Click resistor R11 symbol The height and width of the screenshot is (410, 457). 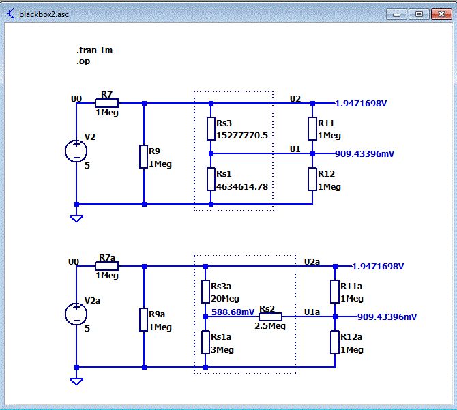point(312,128)
